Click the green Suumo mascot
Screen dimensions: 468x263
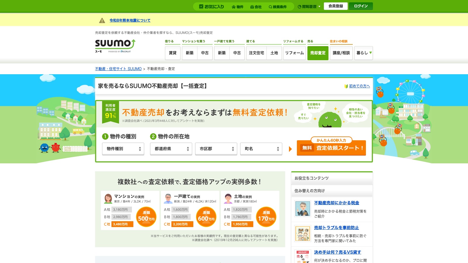330,120
